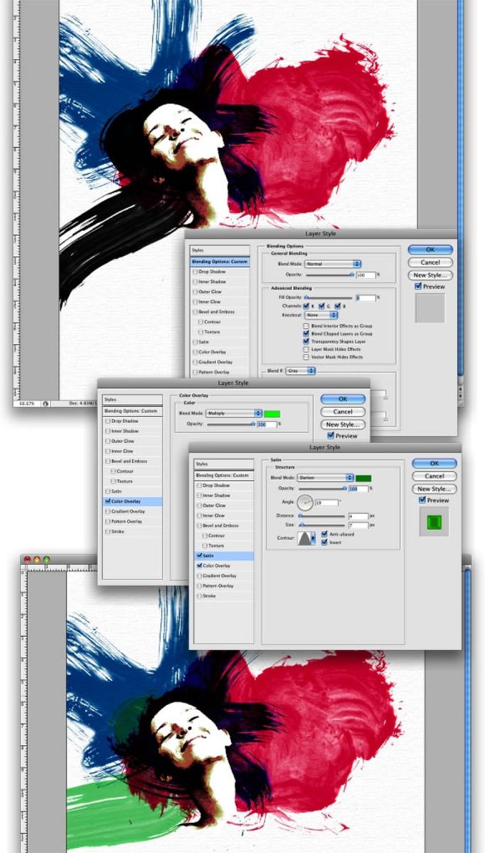Toggle Preview in the Blending Options dialog
Viewport: 485px width, 853px height.
pyautogui.click(x=418, y=286)
